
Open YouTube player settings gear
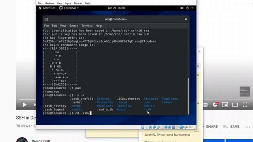pyautogui.click(x=215, y=105)
